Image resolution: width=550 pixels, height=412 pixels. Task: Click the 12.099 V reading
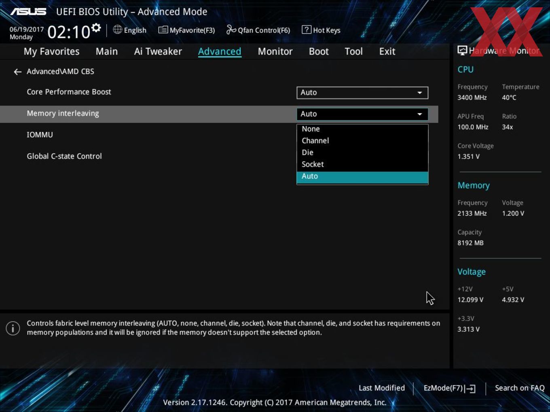(470, 300)
